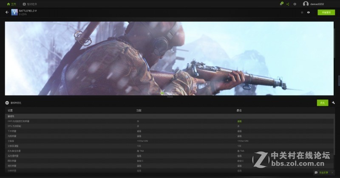
Task: Open custom settings wrench icon
Action: tap(333, 102)
